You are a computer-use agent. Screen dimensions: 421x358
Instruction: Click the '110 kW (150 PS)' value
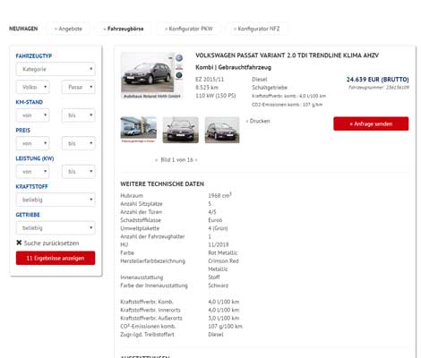coord(216,96)
